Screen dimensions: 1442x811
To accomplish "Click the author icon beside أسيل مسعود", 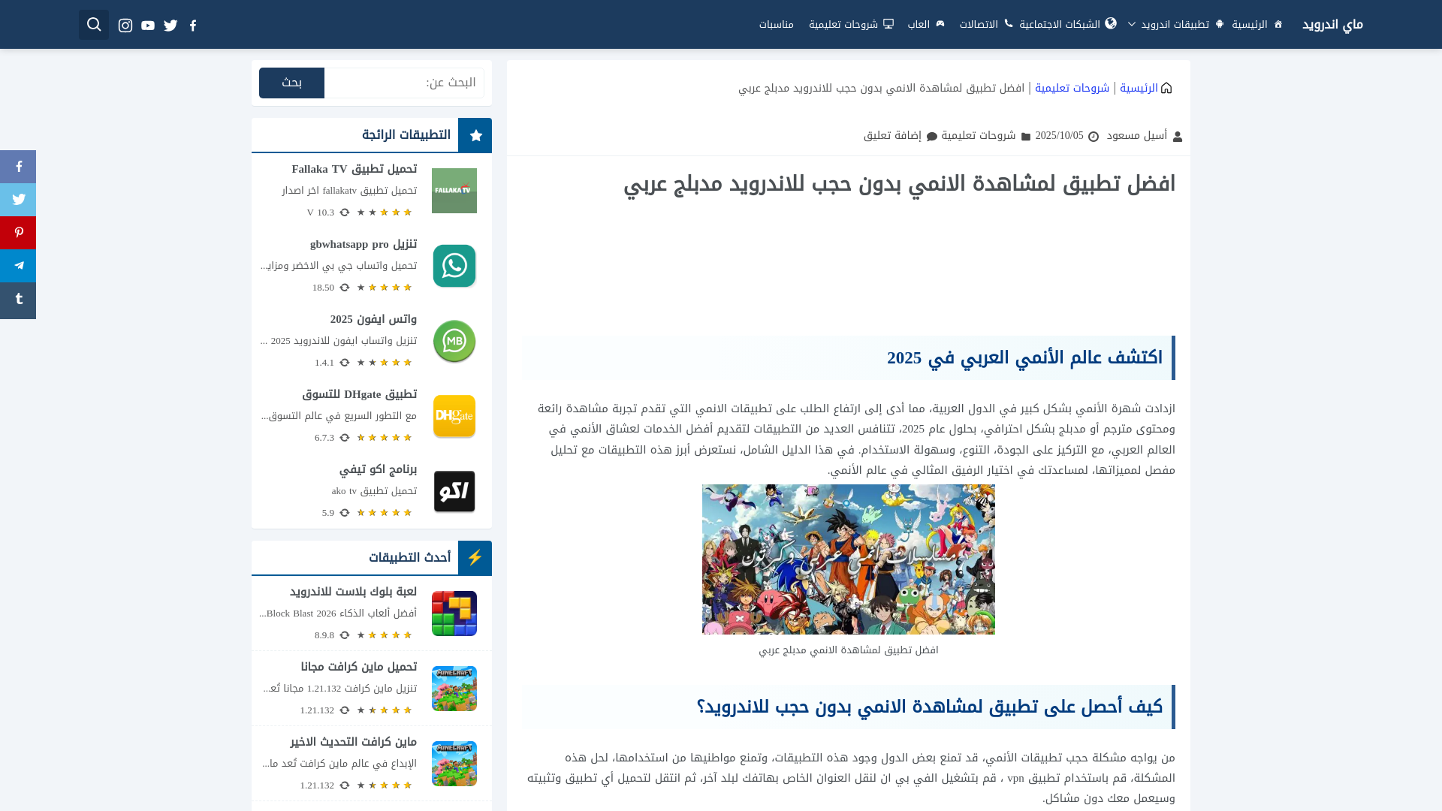I will (x=1178, y=137).
